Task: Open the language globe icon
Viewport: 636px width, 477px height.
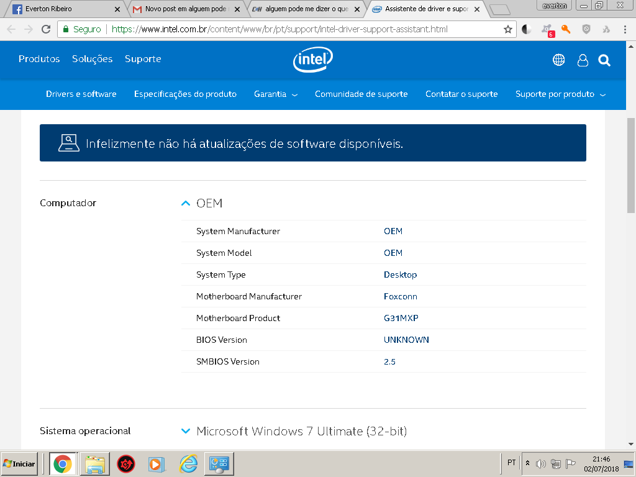Action: coord(558,60)
